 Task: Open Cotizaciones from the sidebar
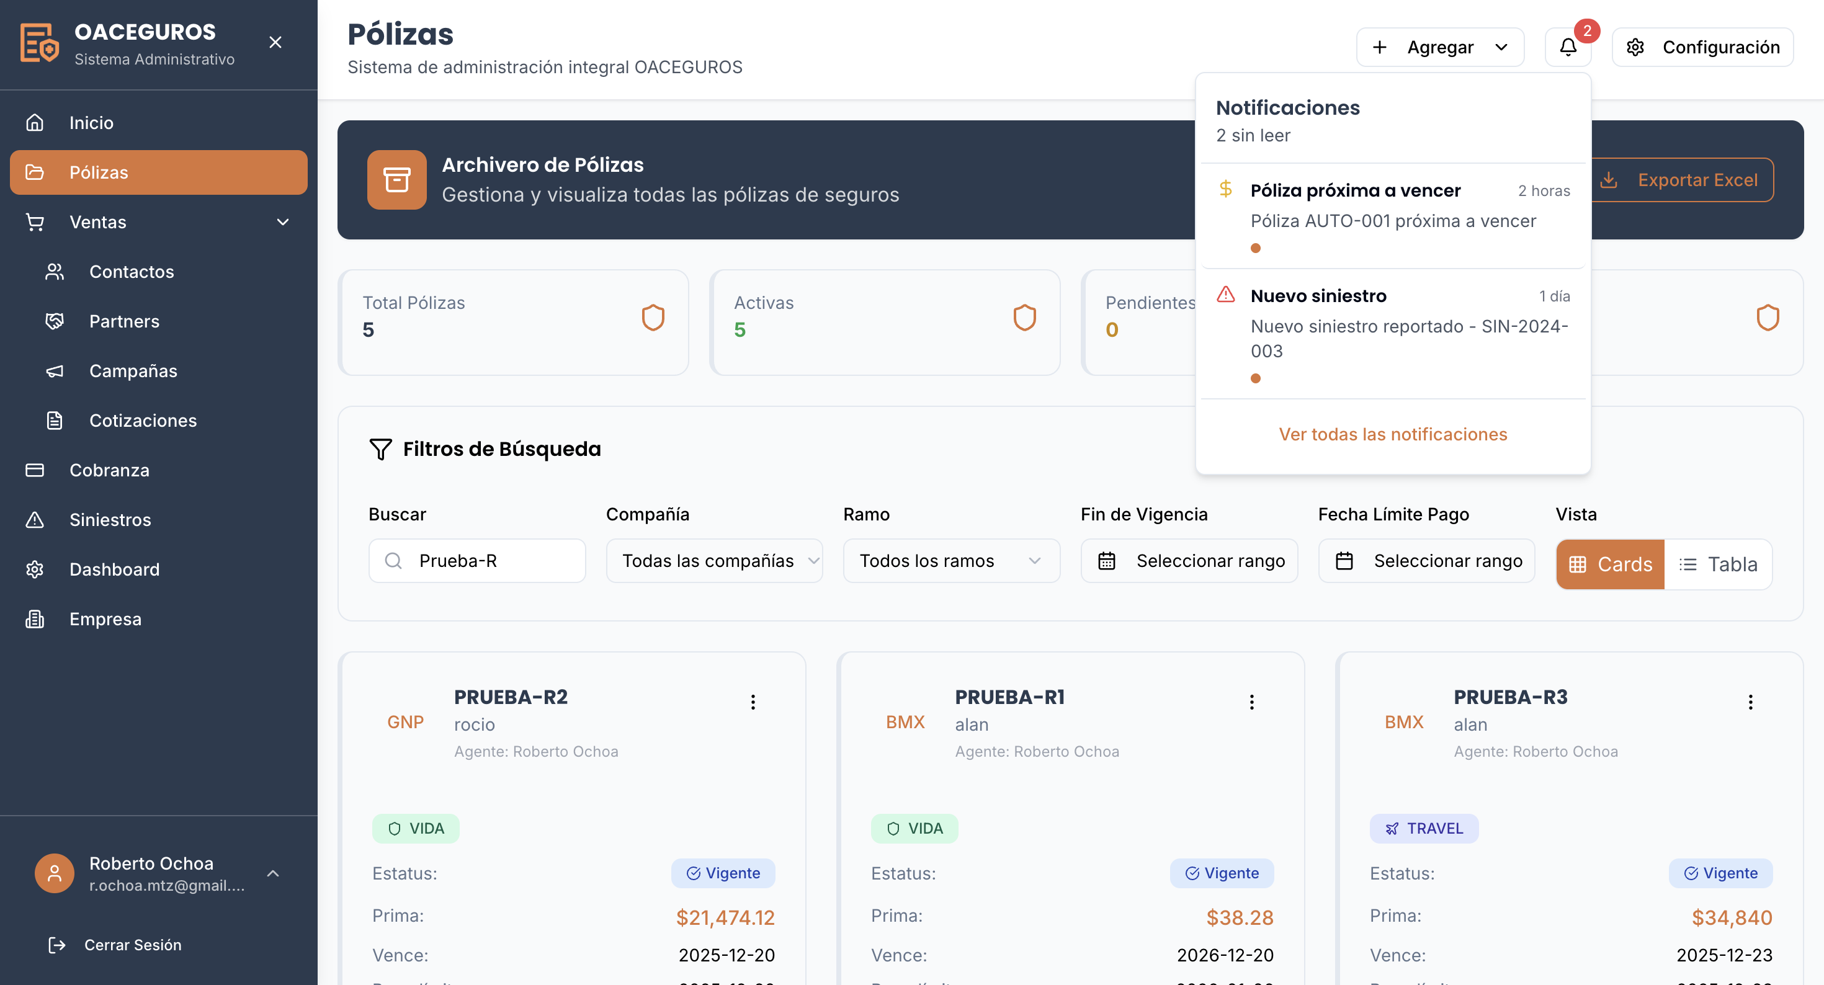coord(142,420)
